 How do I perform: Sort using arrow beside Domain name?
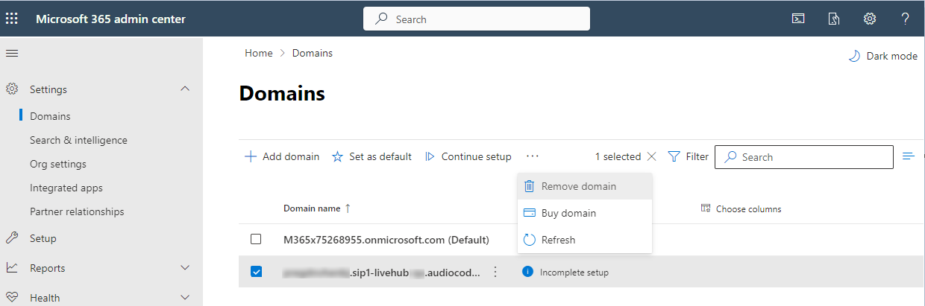click(348, 208)
